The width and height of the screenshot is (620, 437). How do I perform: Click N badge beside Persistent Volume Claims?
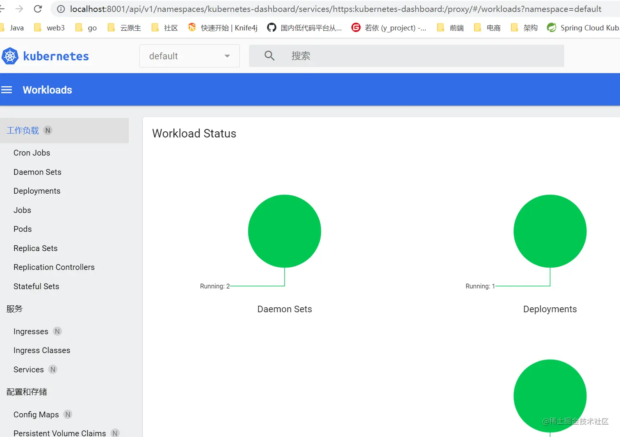[x=115, y=433]
